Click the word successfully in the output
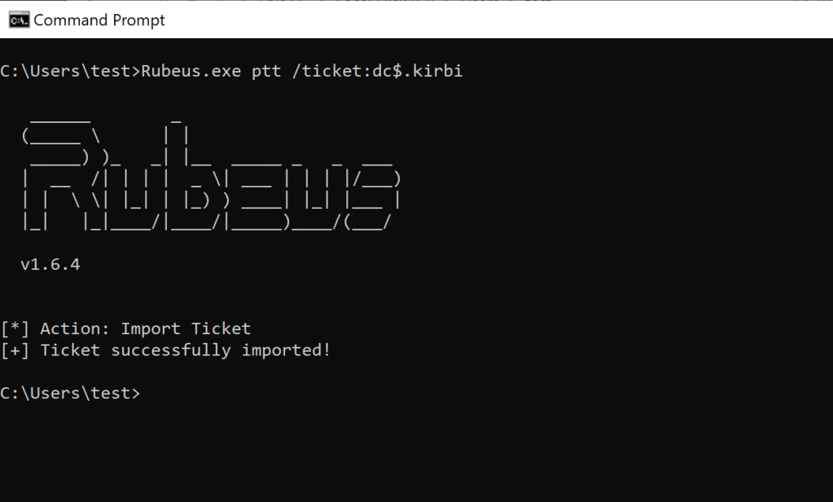The width and height of the screenshot is (833, 502). pyautogui.click(x=171, y=350)
